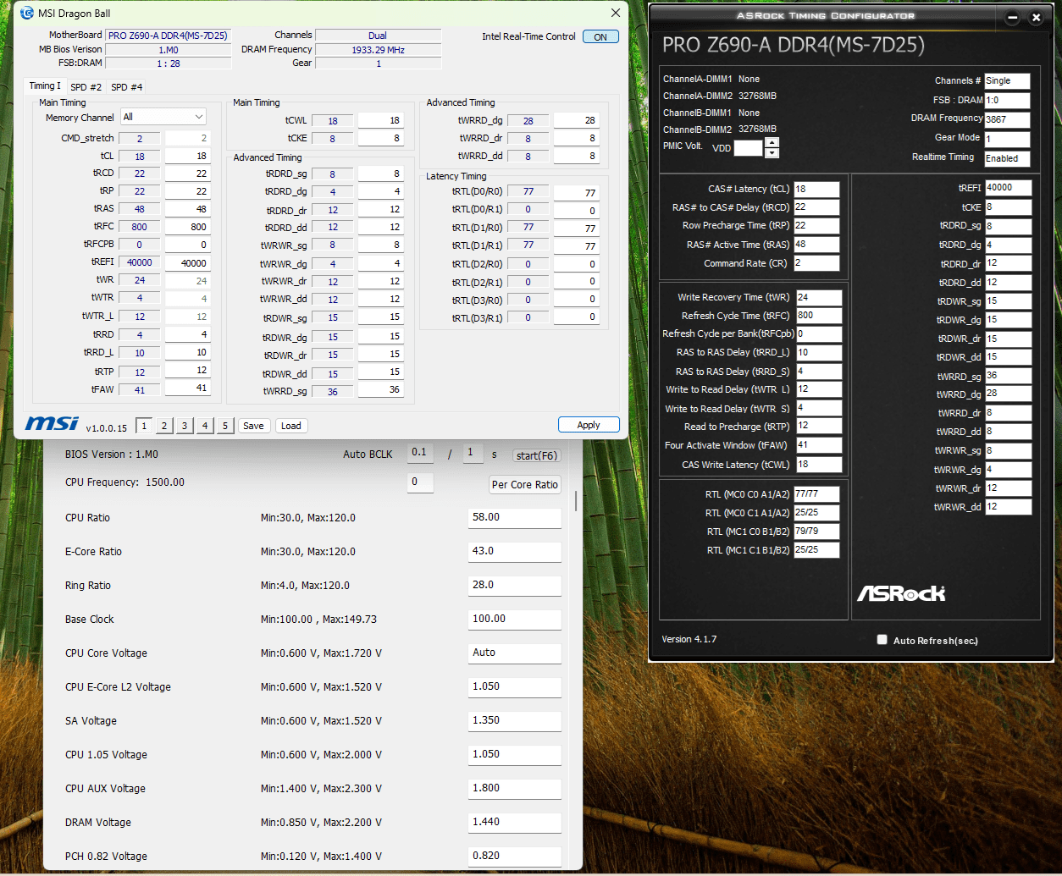
Task: Select profile slot 5 button
Action: click(225, 426)
